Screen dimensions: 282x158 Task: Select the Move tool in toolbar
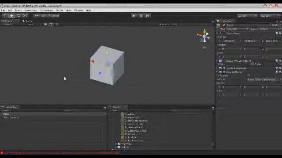pyautogui.click(x=12, y=16)
